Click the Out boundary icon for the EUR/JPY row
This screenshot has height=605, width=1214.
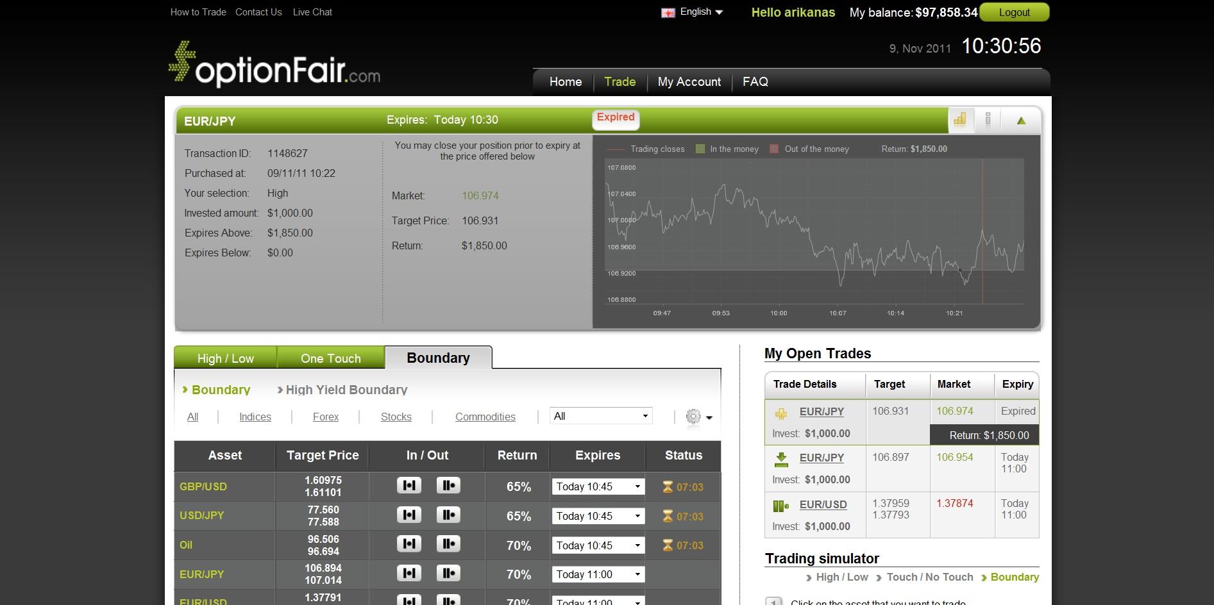point(448,573)
